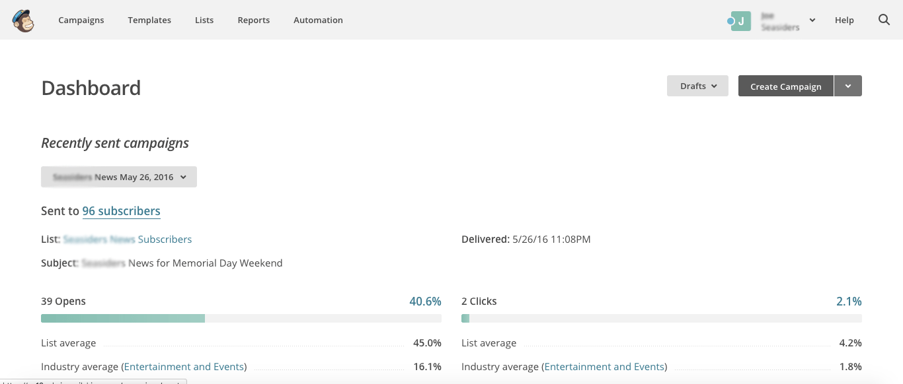The image size is (903, 384).
Task: Open the search magnifier icon
Action: pos(884,20)
